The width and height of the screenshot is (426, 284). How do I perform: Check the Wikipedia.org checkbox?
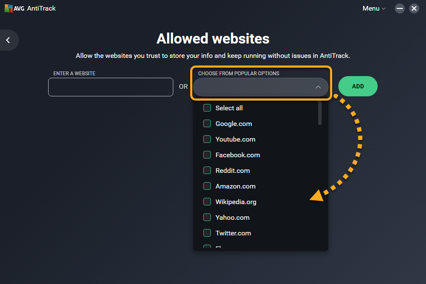(x=207, y=202)
